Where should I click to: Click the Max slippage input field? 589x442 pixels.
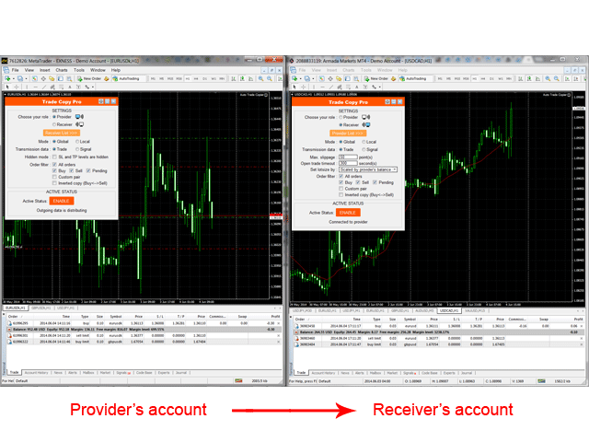[348, 157]
